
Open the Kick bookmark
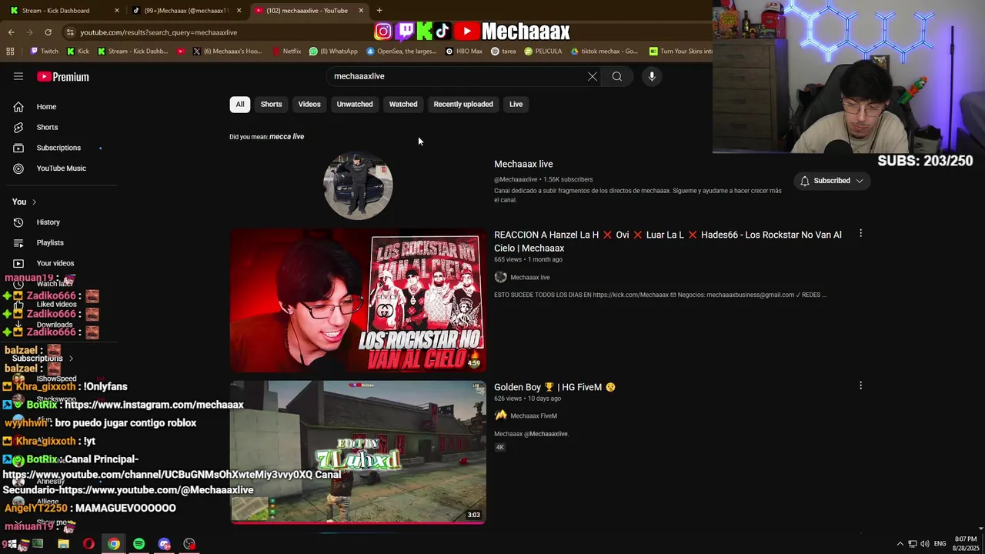pyautogui.click(x=78, y=52)
